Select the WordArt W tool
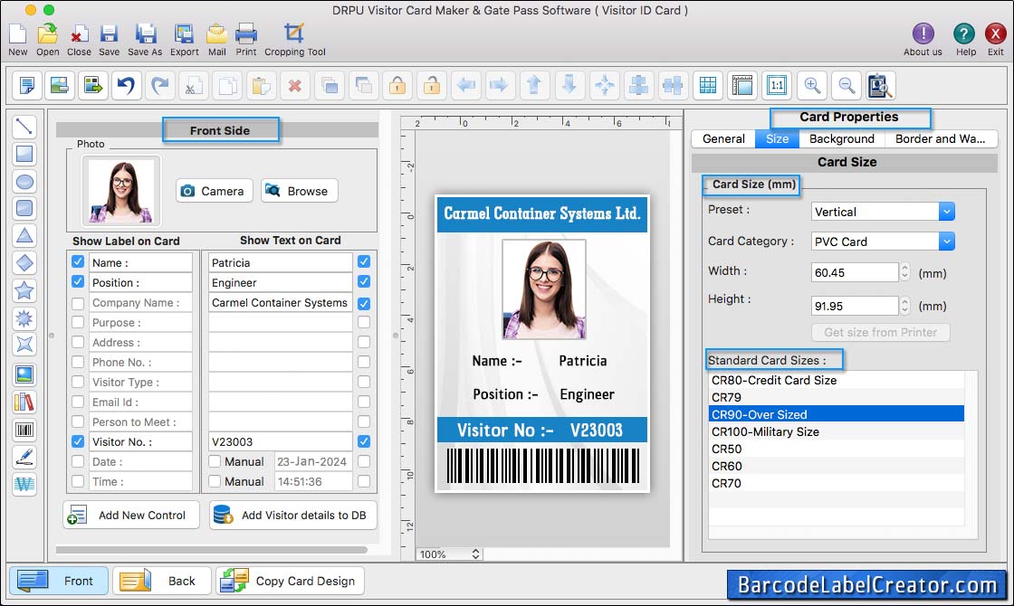The image size is (1014, 606). 24,484
